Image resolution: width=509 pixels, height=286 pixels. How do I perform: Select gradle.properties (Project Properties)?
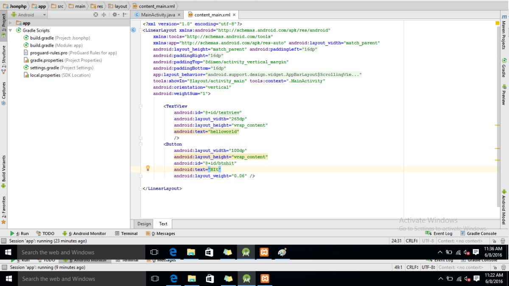62,60
